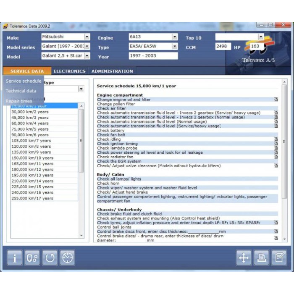Click the service schedule pane scroll-down arrow
This screenshot has height=294, width=294.
[x=284, y=239]
